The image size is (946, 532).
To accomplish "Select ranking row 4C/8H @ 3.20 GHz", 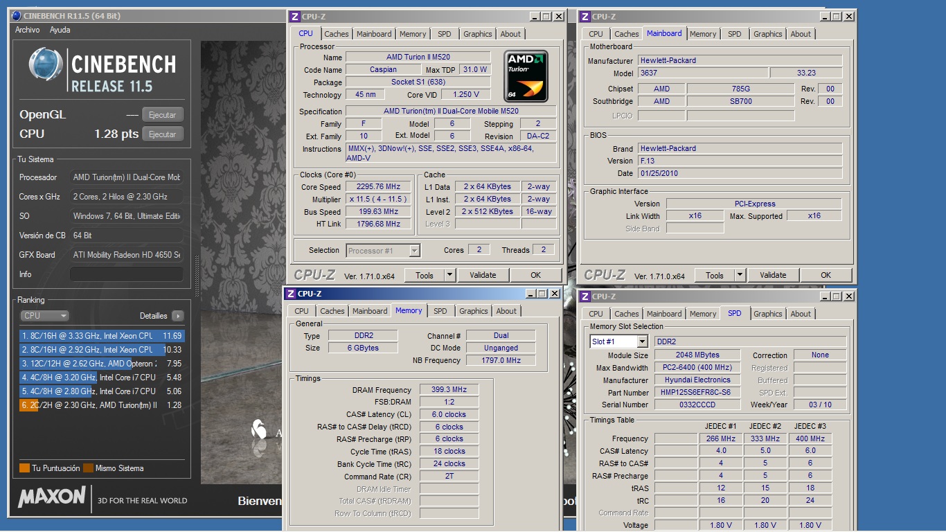I will (x=102, y=378).
